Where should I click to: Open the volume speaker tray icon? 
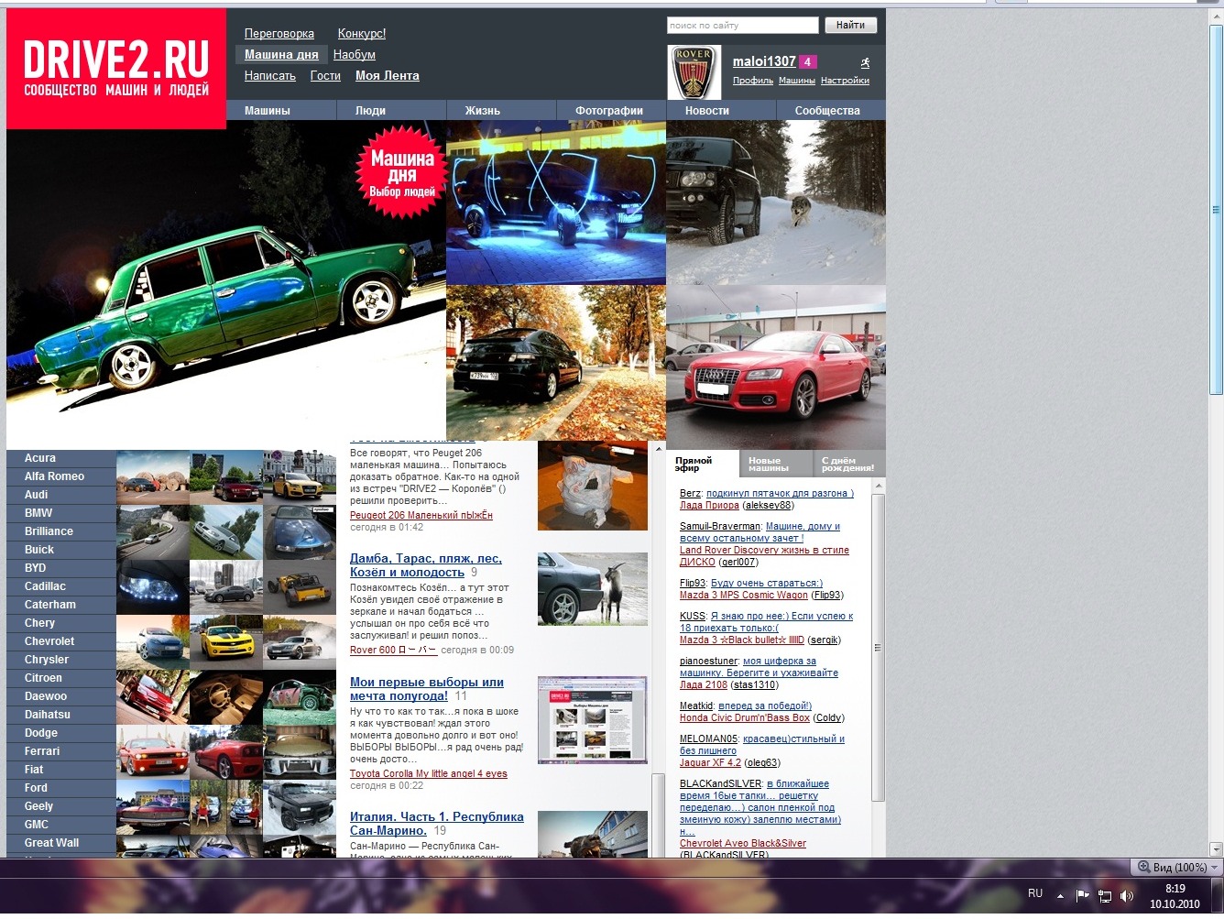pos(1127,896)
